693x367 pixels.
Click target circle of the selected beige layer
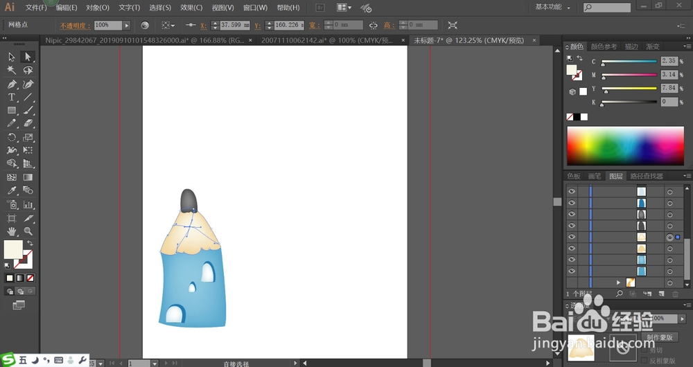click(x=669, y=237)
